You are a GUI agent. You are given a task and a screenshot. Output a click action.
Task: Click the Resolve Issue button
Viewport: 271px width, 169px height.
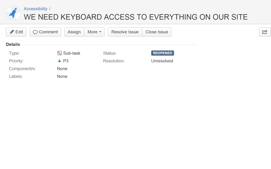(125, 32)
